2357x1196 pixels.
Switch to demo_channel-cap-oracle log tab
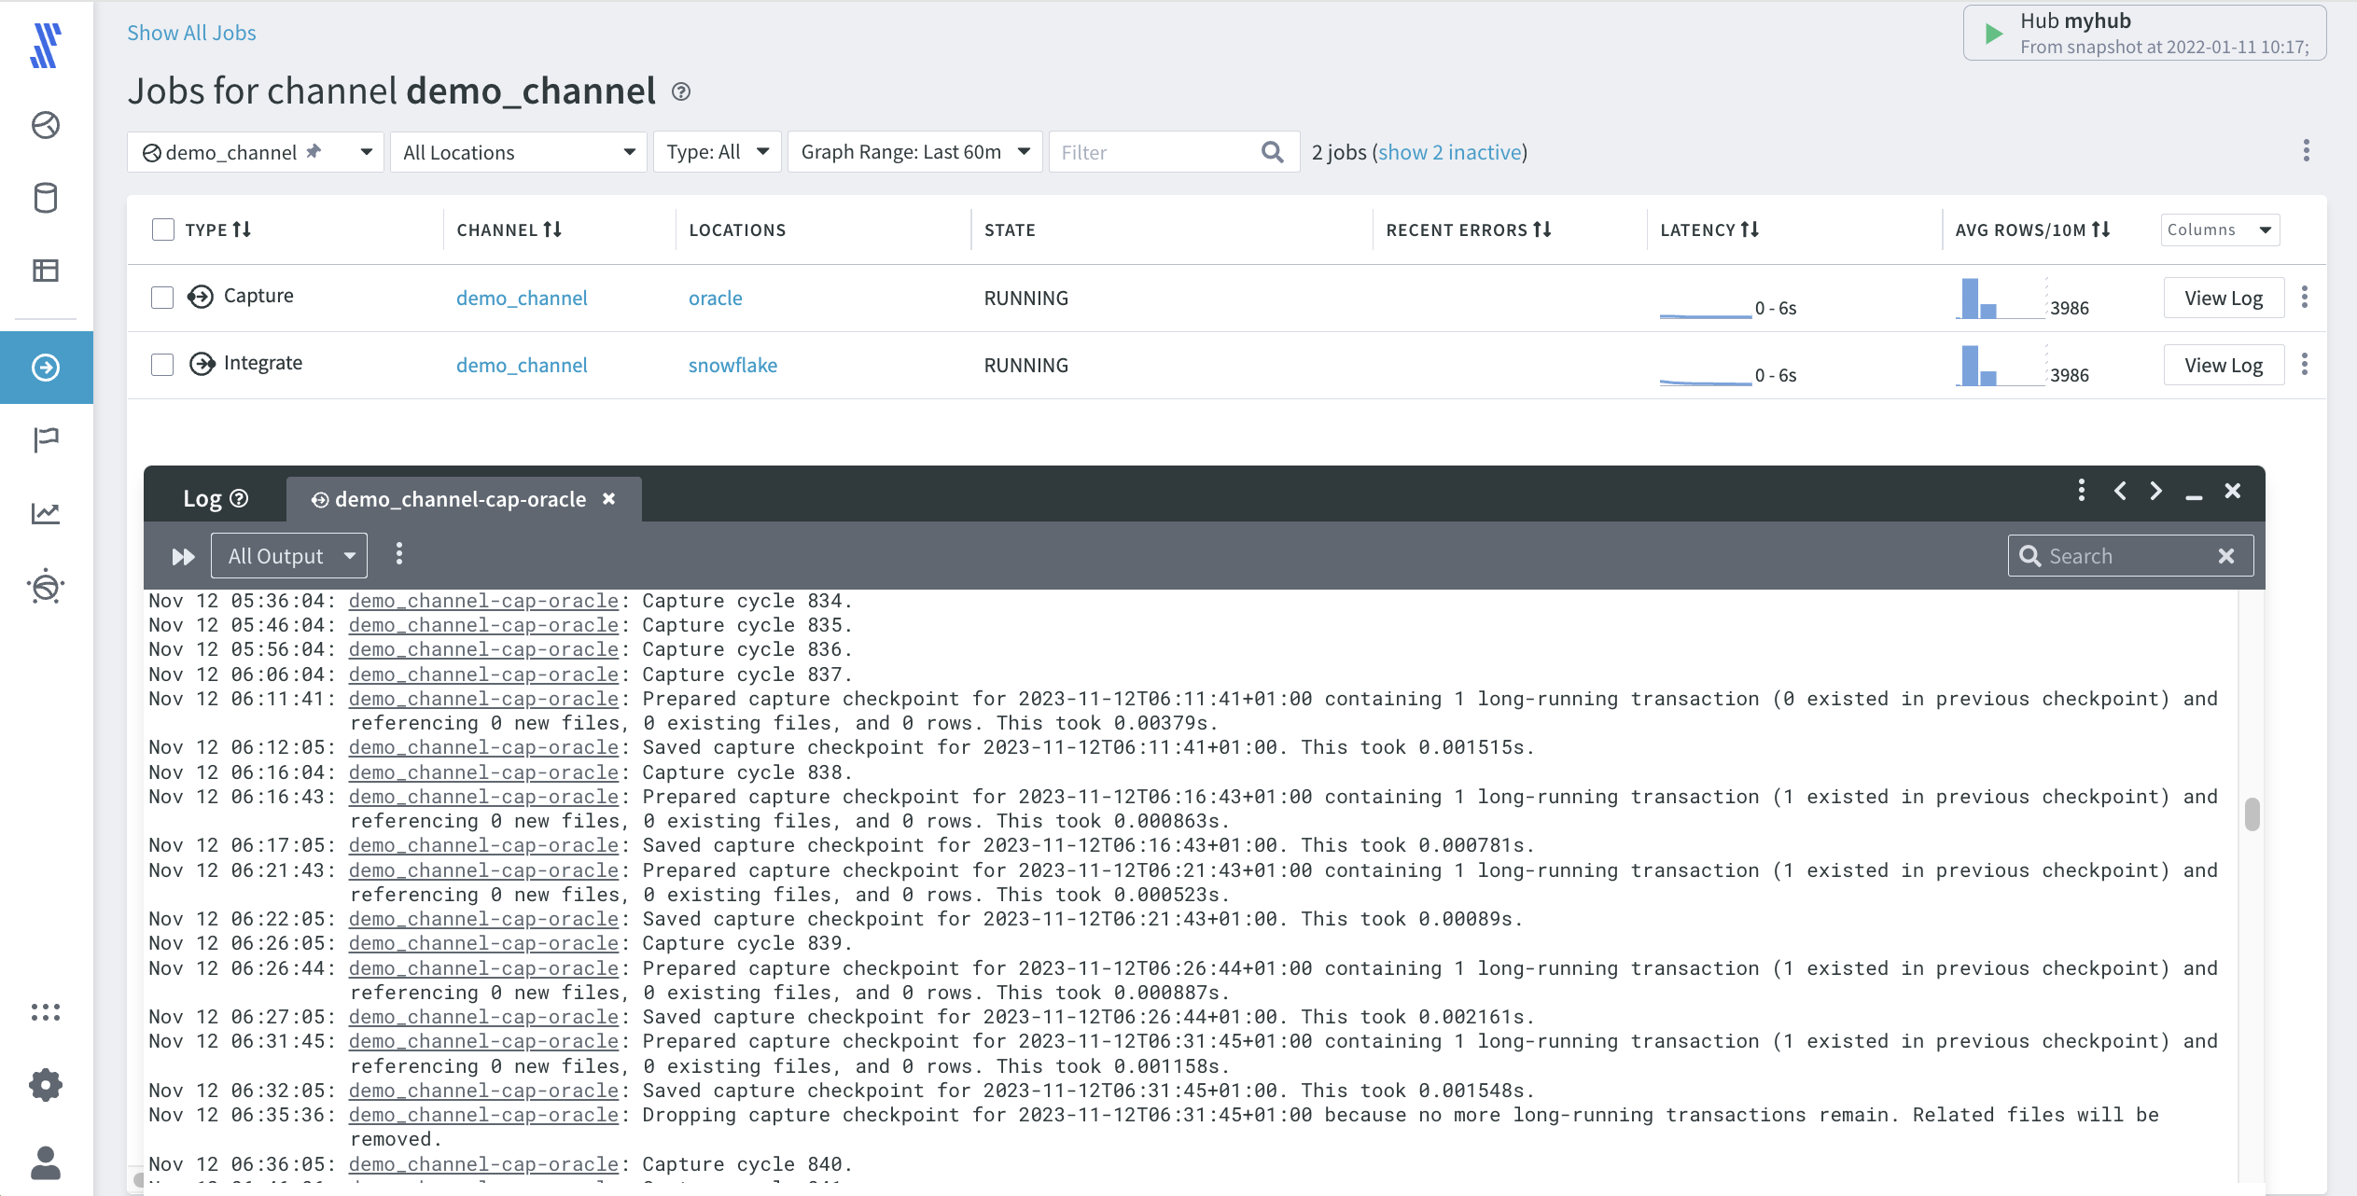[457, 497]
